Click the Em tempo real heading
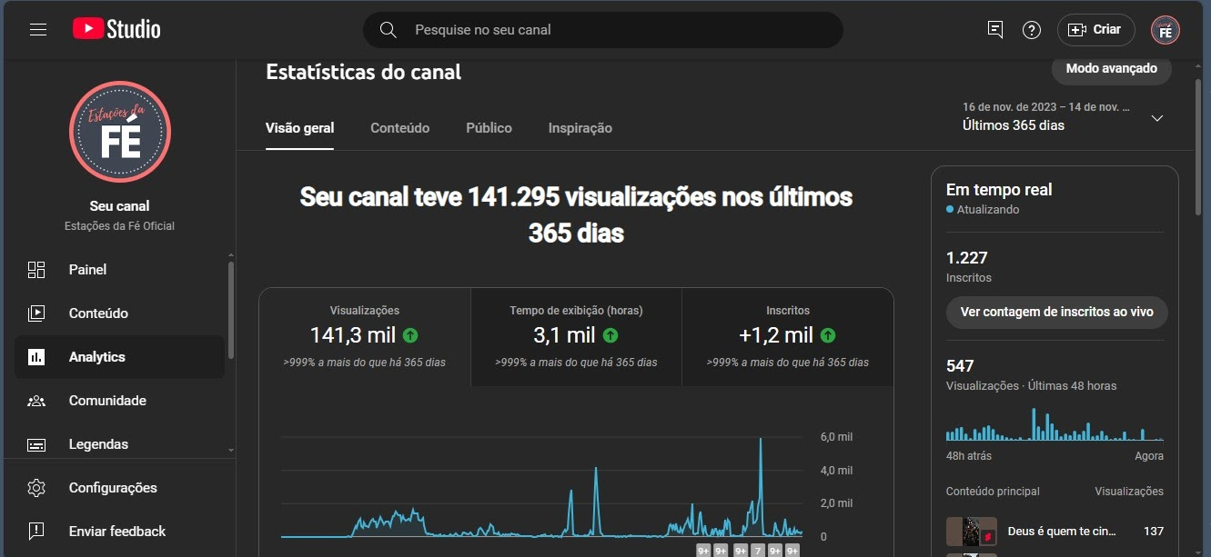The width and height of the screenshot is (1211, 557). [999, 190]
